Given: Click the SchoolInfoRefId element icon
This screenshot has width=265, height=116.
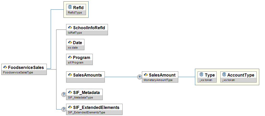Looking at the screenshot, I should [70, 27].
